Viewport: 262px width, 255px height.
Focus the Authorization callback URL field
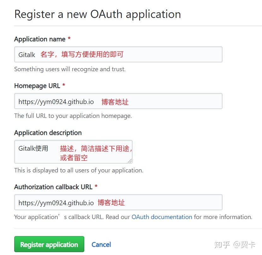[118, 202]
